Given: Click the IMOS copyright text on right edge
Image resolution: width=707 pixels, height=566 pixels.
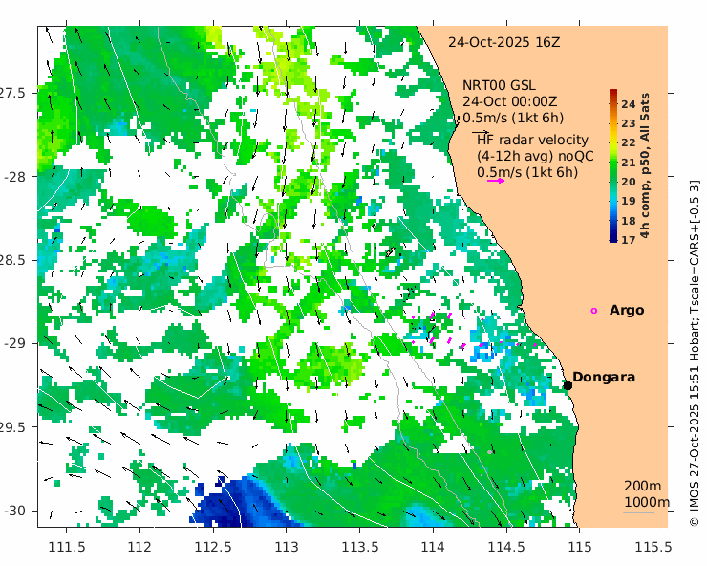Looking at the screenshot, I should pyautogui.click(x=695, y=353).
